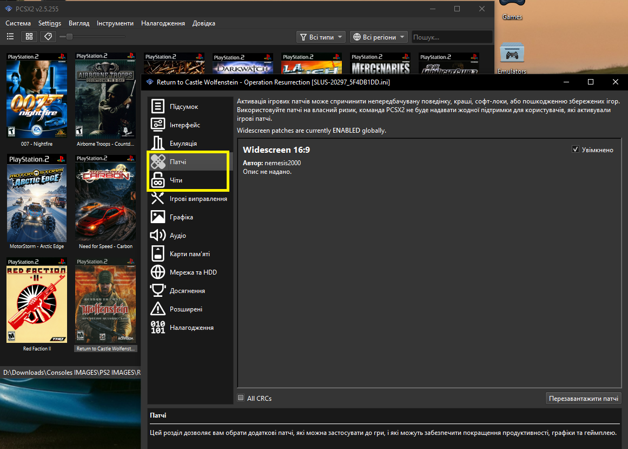Open the Підсумок settings section icon
Image resolution: width=628 pixels, height=449 pixels.
point(157,107)
